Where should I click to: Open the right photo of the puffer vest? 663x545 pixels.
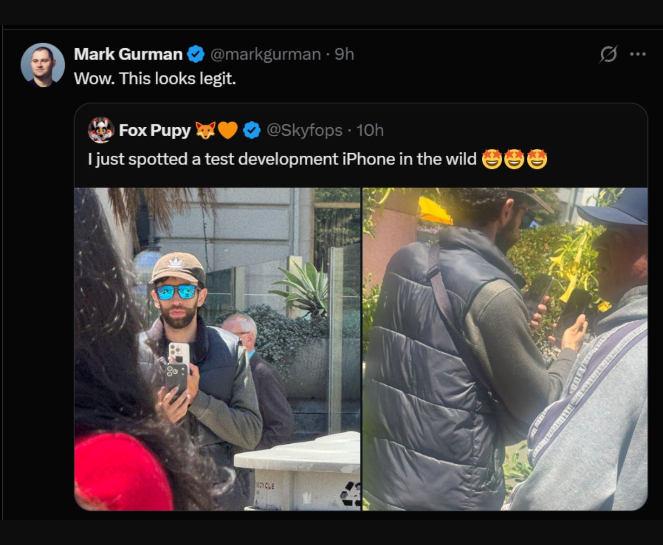tap(505, 349)
